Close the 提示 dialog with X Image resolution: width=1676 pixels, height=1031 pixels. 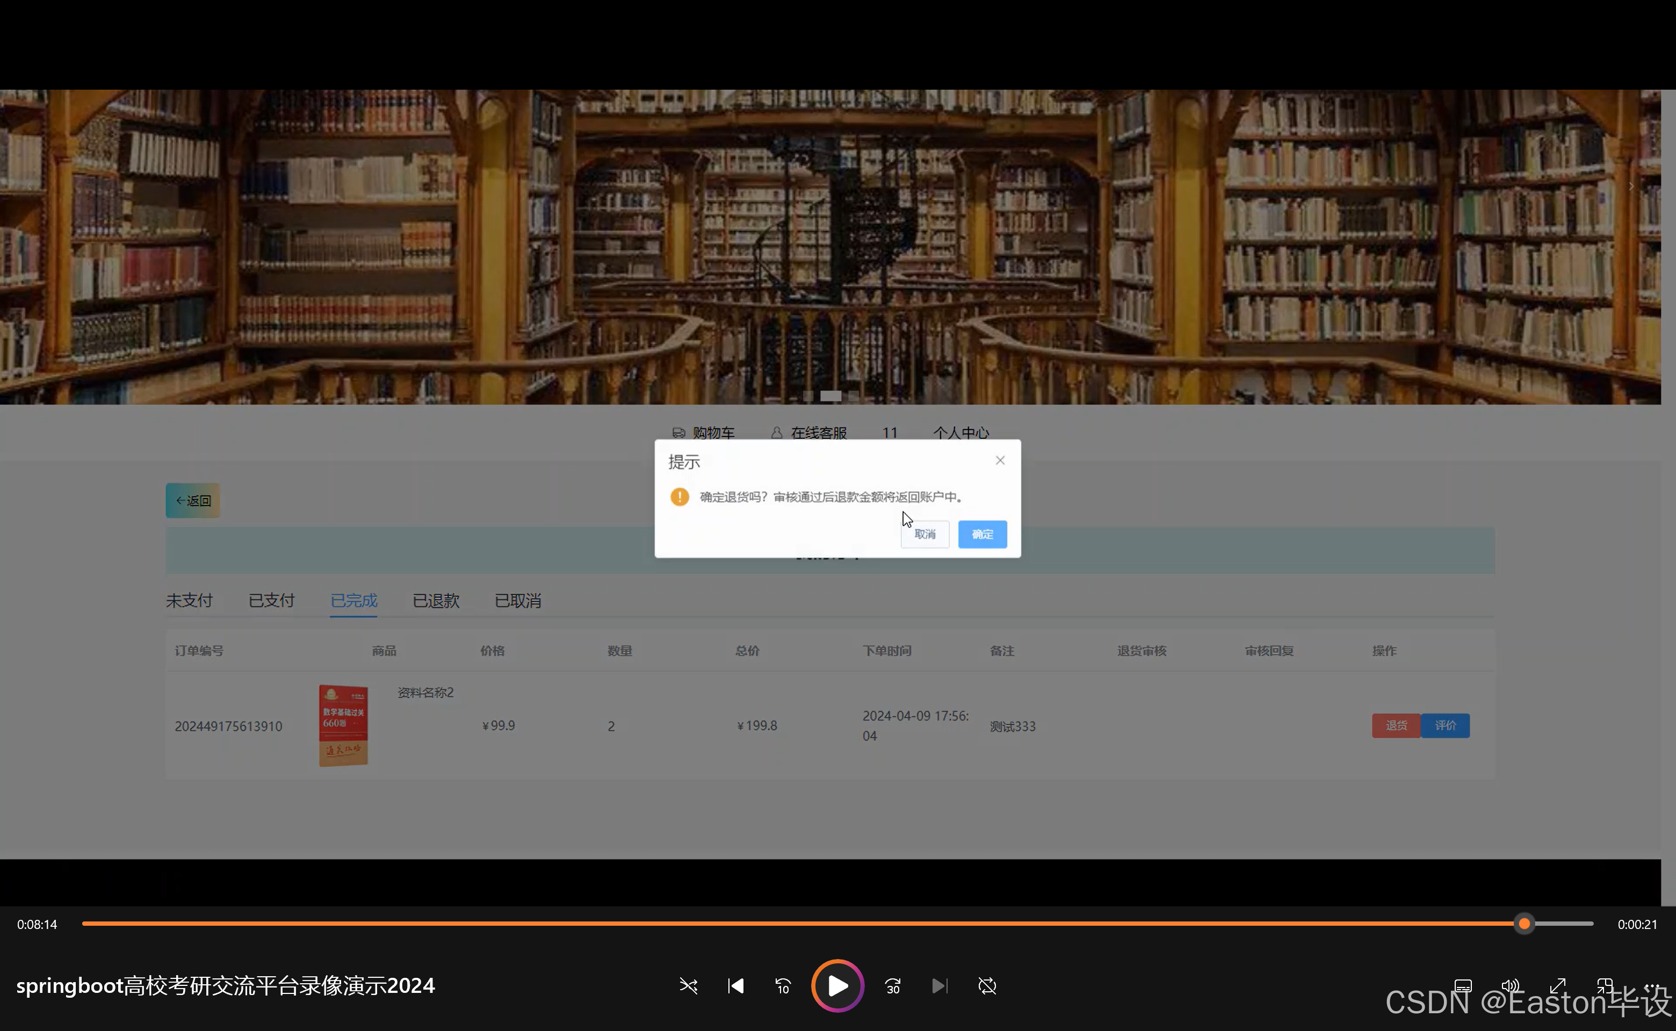(1000, 460)
